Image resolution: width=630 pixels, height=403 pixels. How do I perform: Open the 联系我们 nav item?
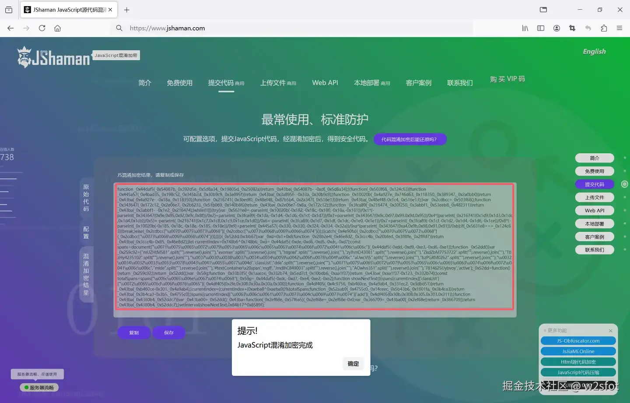(460, 83)
